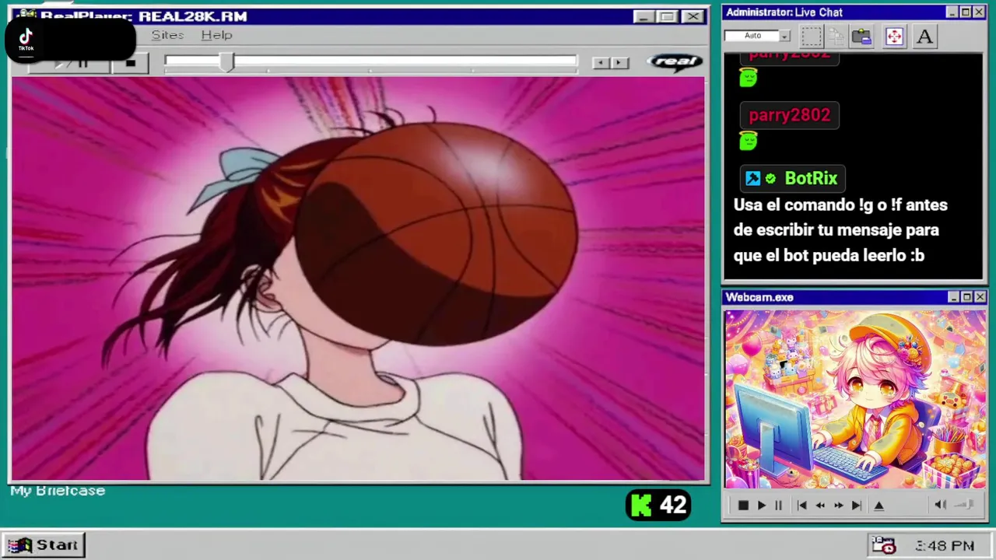Click the BotRix username in chat
This screenshot has height=560, width=996.
(x=811, y=178)
